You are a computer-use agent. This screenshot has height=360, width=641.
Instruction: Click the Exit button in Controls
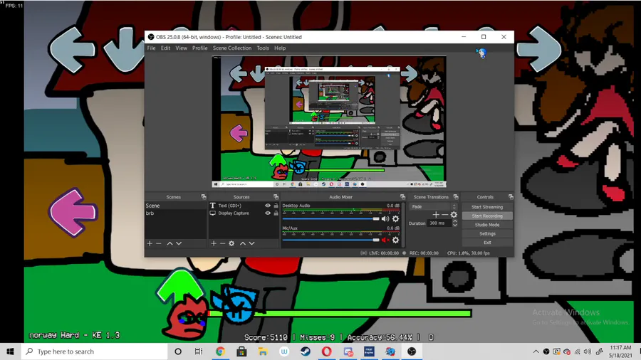487,243
